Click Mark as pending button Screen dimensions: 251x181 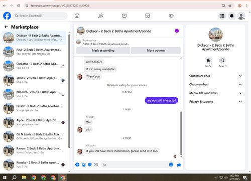click(103, 51)
